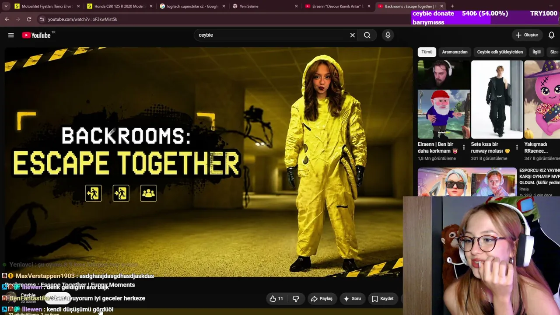The image size is (560, 315).
Task: Open a new browser tab
Action: pyautogui.click(x=452, y=6)
